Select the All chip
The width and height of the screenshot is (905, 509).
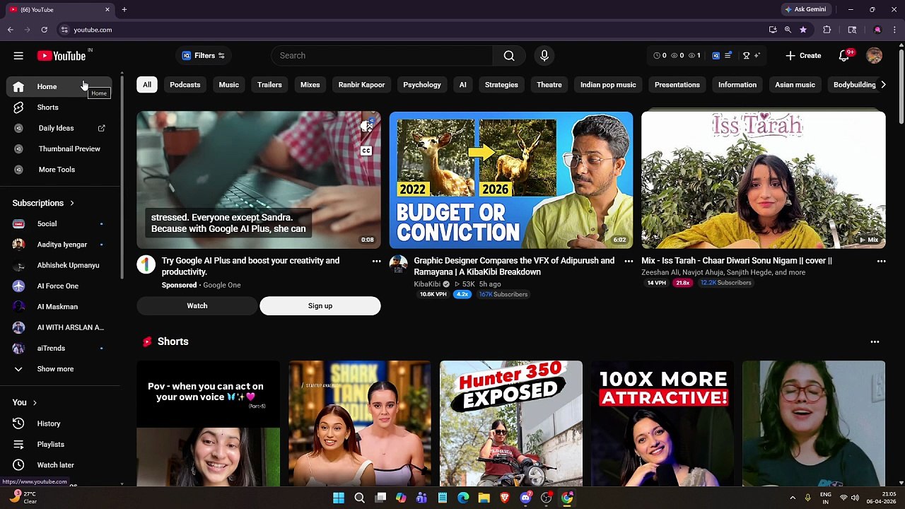tap(147, 85)
